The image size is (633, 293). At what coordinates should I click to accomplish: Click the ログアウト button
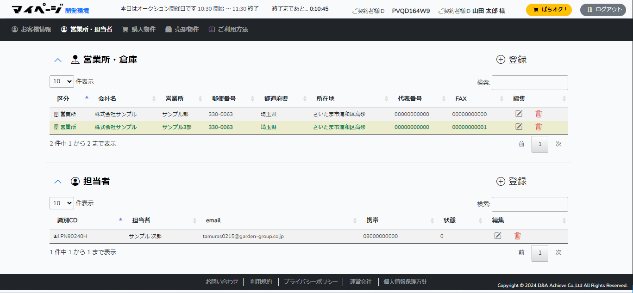coord(603,10)
